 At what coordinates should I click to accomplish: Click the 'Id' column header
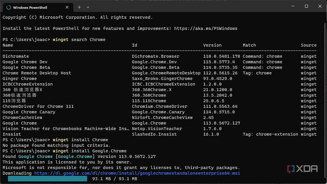click(x=135, y=45)
